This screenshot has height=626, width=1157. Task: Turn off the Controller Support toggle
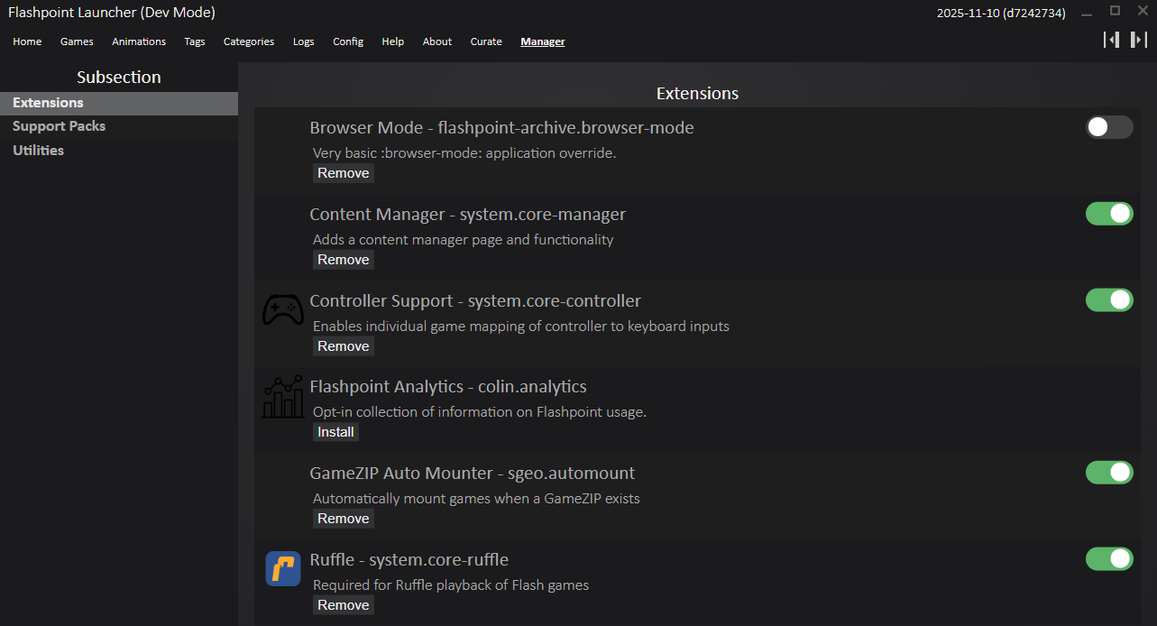[x=1108, y=300]
